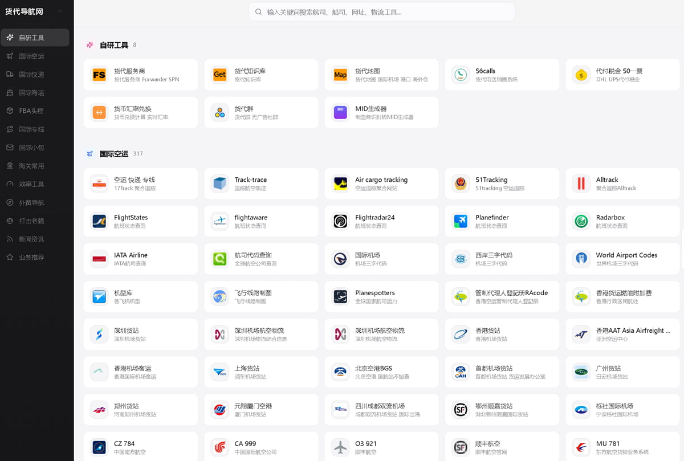Open 业务推荐 in the sidebar
Image resolution: width=684 pixels, height=461 pixels.
(35, 257)
